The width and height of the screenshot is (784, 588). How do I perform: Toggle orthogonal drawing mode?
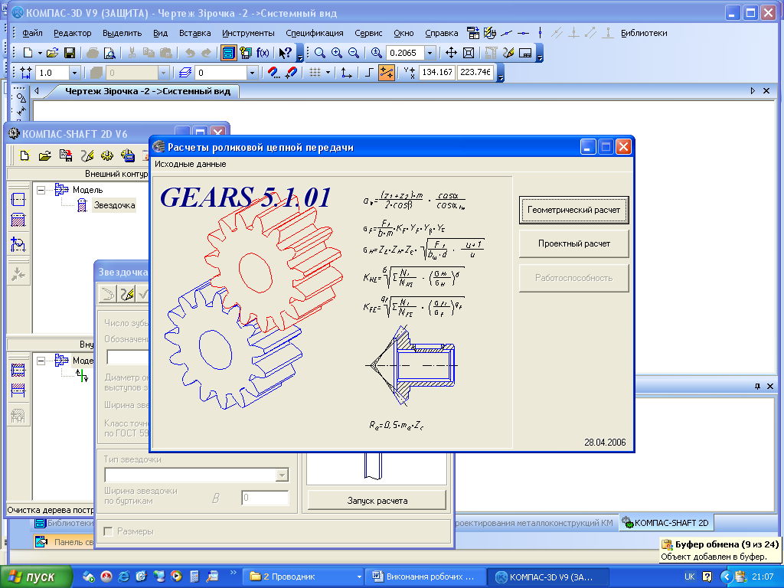pos(369,73)
